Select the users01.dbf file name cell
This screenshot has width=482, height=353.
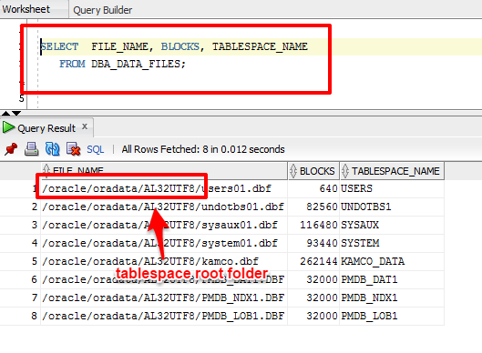(x=164, y=188)
